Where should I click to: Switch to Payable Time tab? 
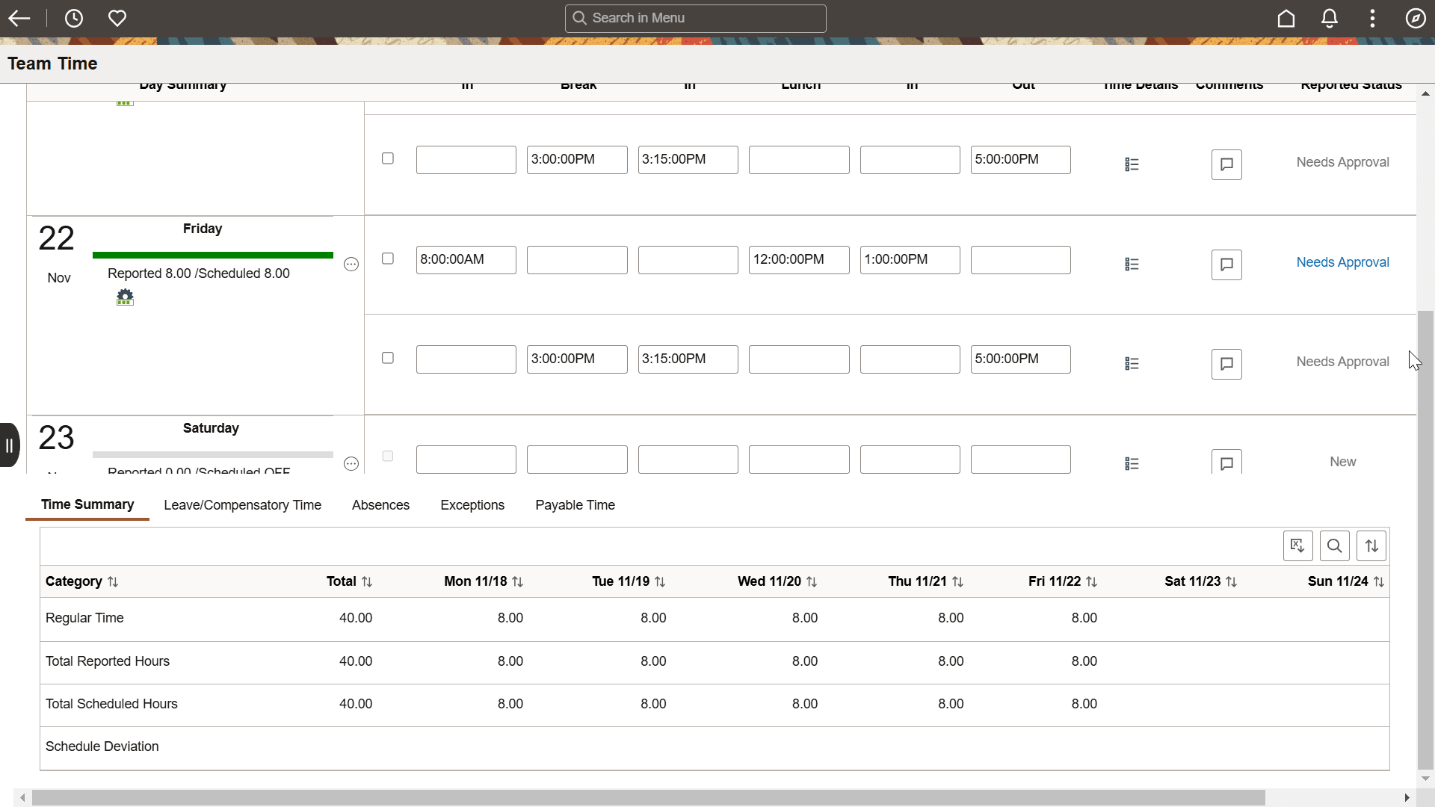coord(575,505)
